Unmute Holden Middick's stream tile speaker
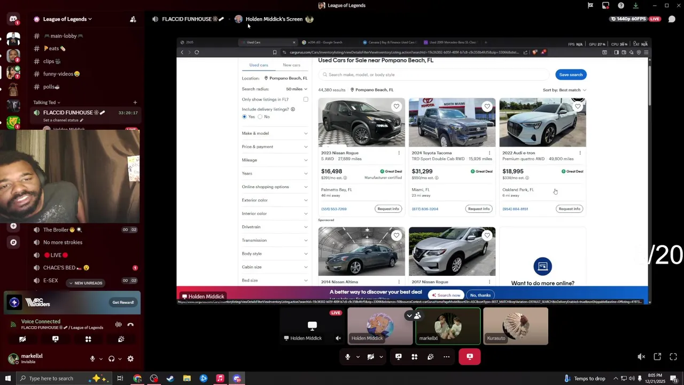Screen dimensions: 684x385 [x=338, y=338]
